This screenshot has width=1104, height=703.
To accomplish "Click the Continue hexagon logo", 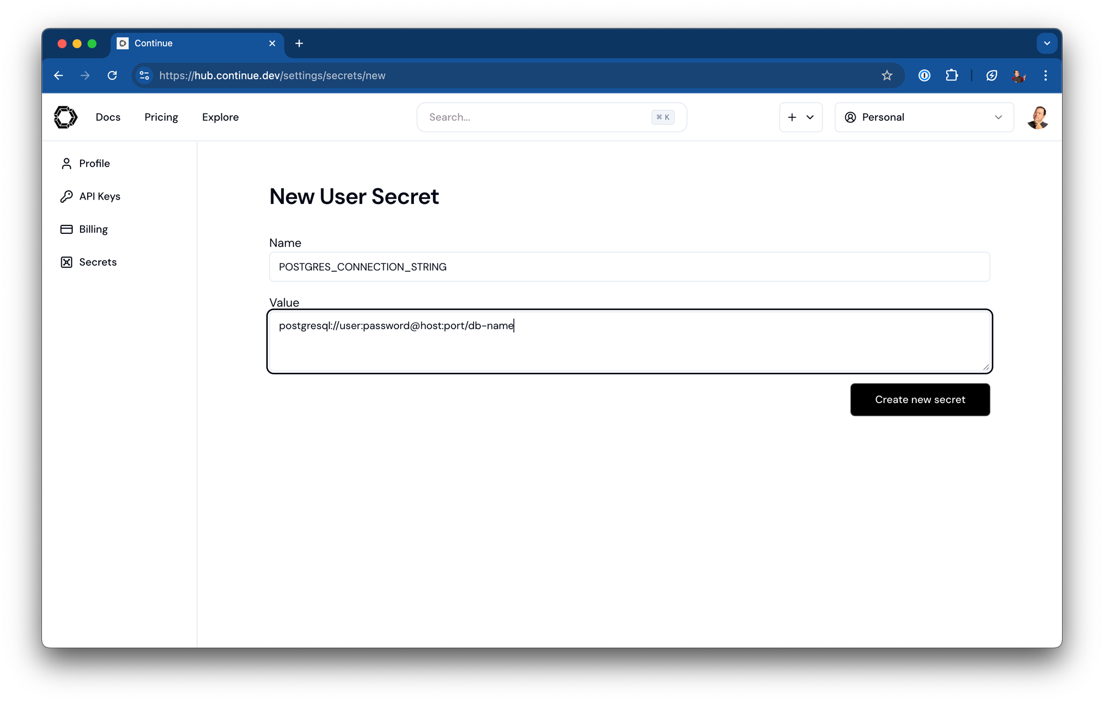I will (x=66, y=117).
